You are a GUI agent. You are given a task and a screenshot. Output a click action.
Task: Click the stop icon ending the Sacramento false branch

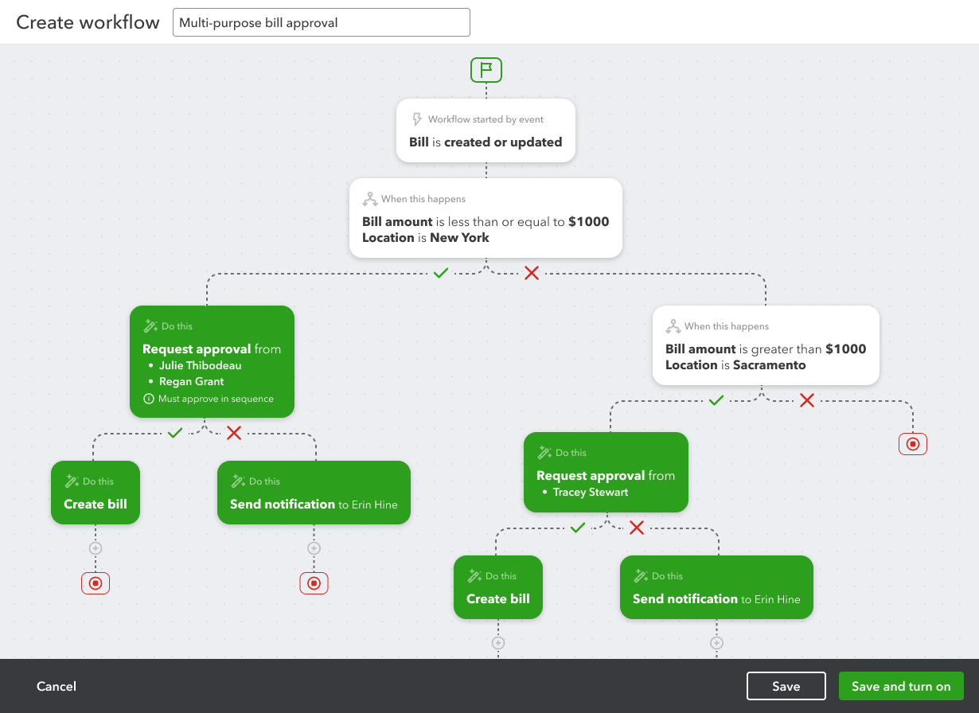pyautogui.click(x=913, y=443)
